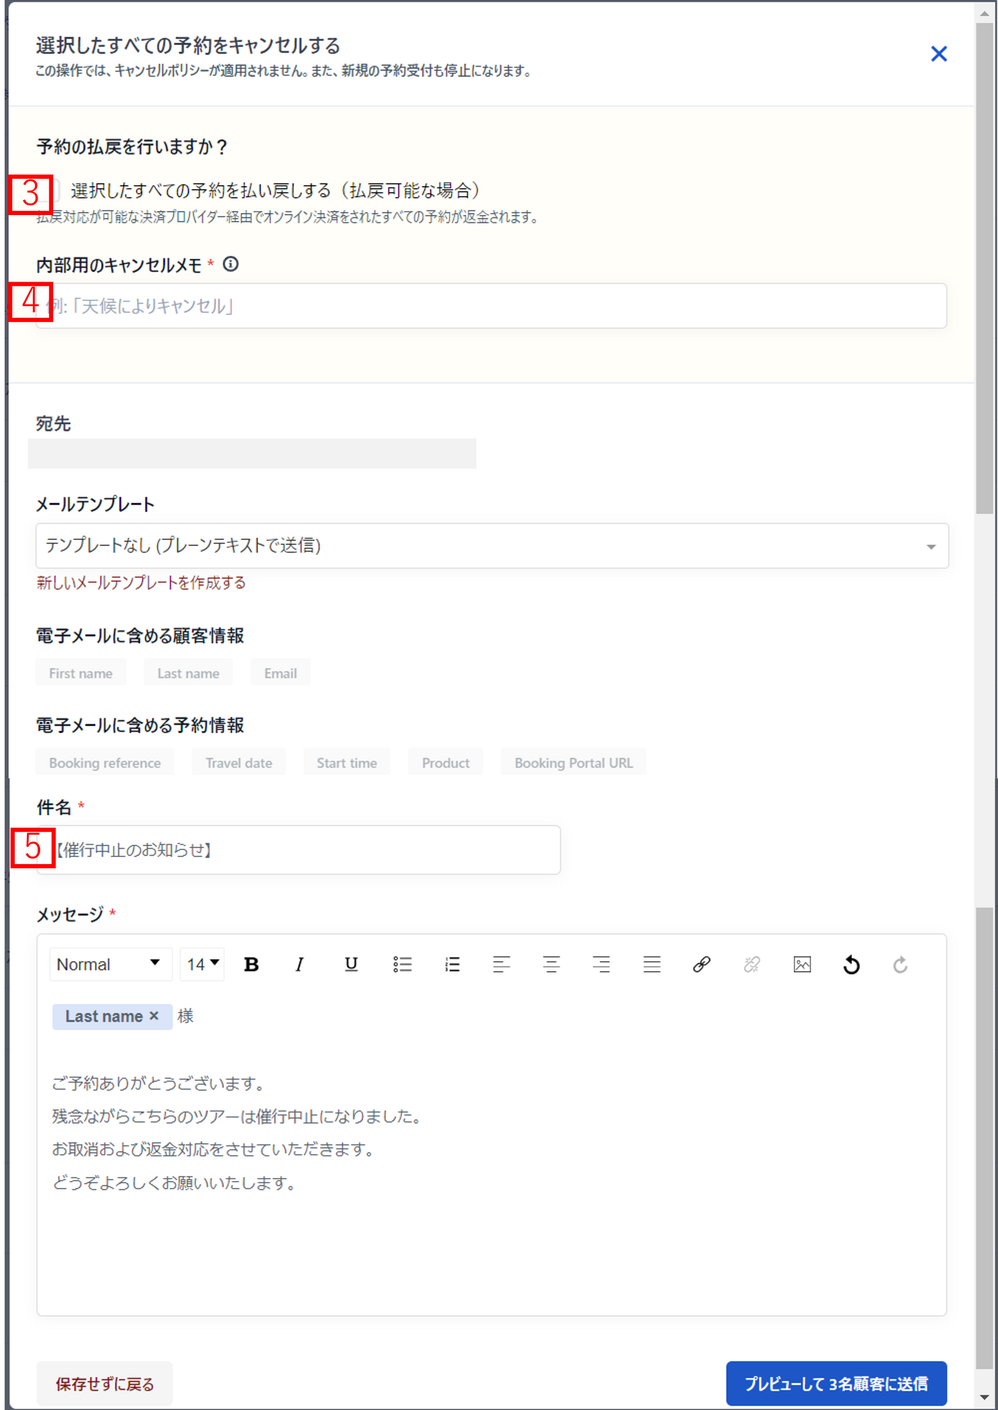Open the メールテンプレート dropdown

(492, 546)
